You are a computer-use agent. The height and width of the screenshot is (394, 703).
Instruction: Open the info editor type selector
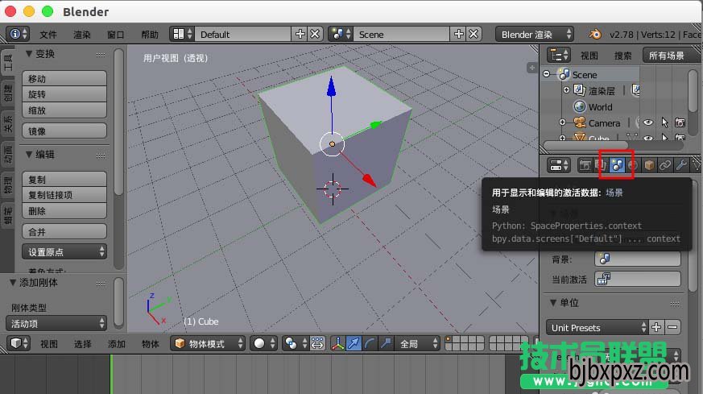click(x=18, y=34)
